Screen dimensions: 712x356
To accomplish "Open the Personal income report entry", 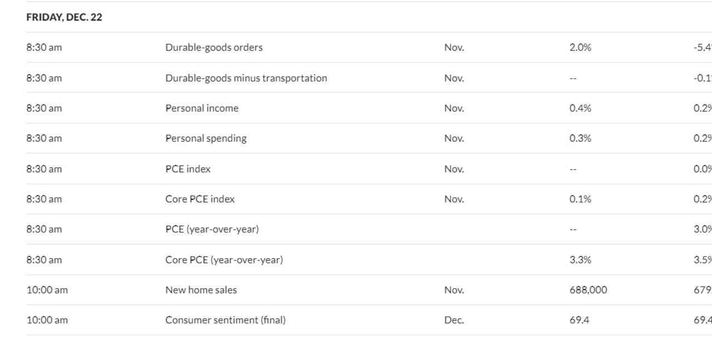I will pos(202,108).
